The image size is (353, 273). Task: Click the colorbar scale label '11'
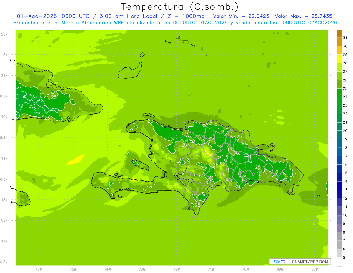click(345, 207)
